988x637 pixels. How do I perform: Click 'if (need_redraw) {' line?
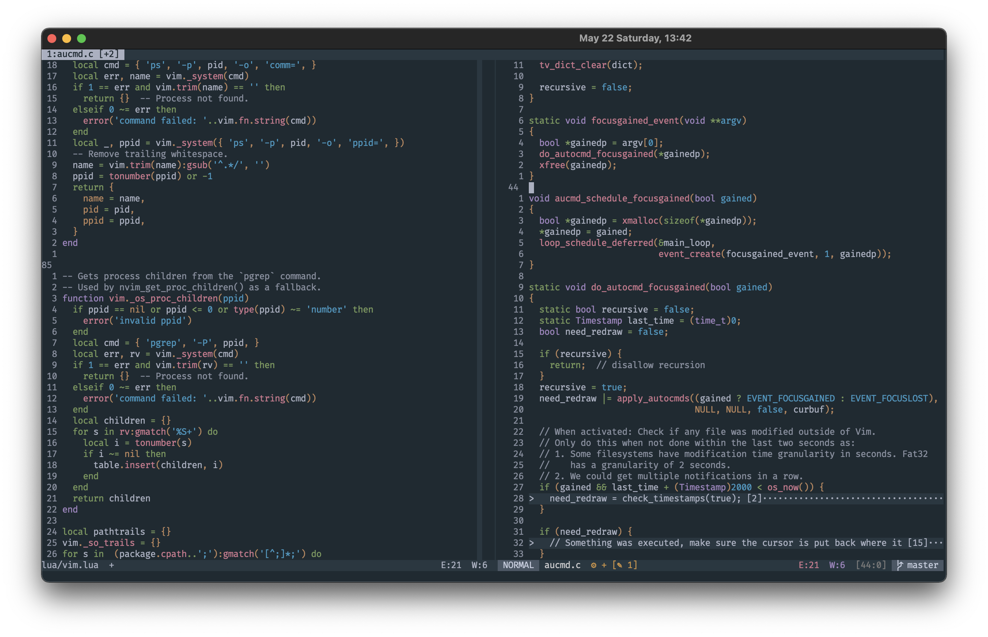point(585,531)
